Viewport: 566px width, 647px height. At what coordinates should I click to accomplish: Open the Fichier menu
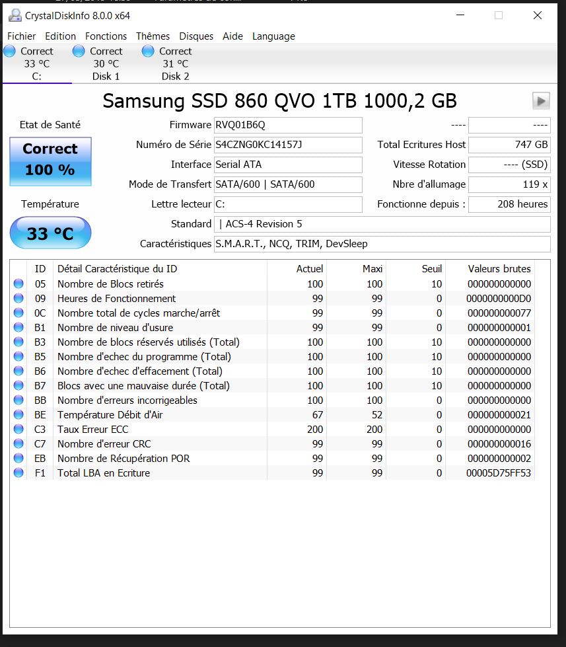click(x=21, y=36)
